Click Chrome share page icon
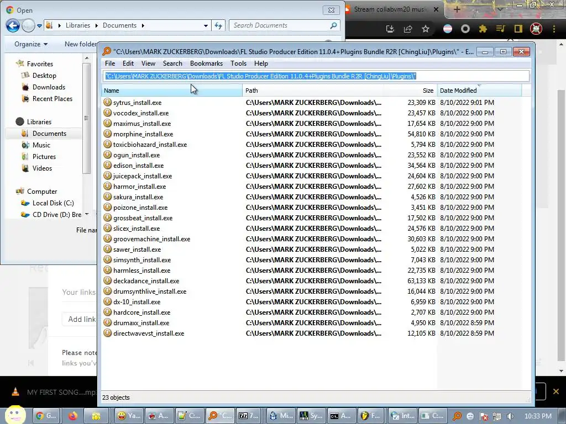The width and height of the screenshot is (566, 424). click(408, 29)
